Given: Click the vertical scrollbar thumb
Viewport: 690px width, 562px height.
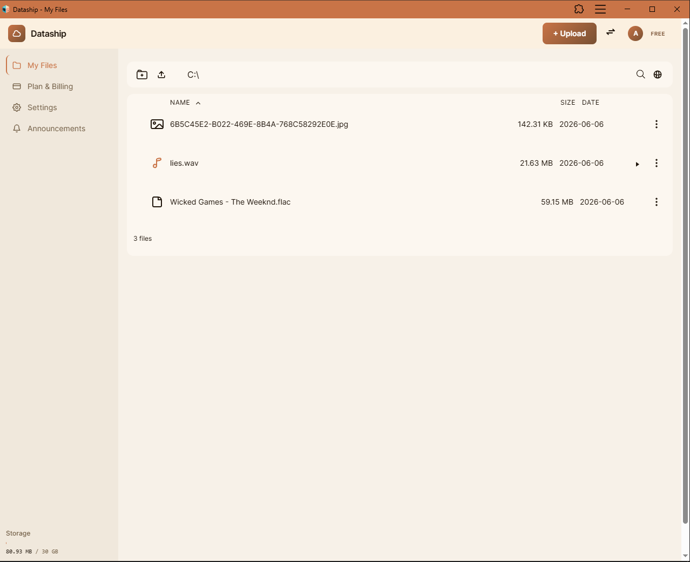Looking at the screenshot, I should click(686, 275).
